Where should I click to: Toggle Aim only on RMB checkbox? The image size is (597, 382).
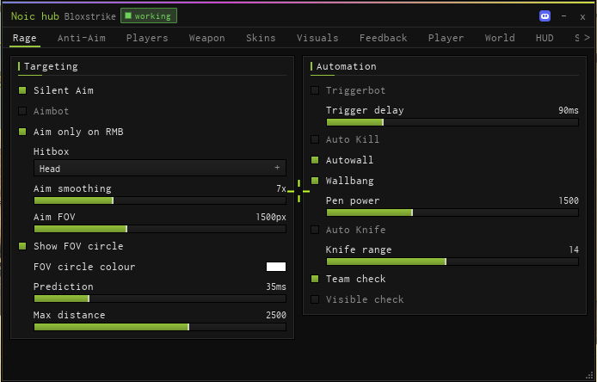click(x=22, y=132)
